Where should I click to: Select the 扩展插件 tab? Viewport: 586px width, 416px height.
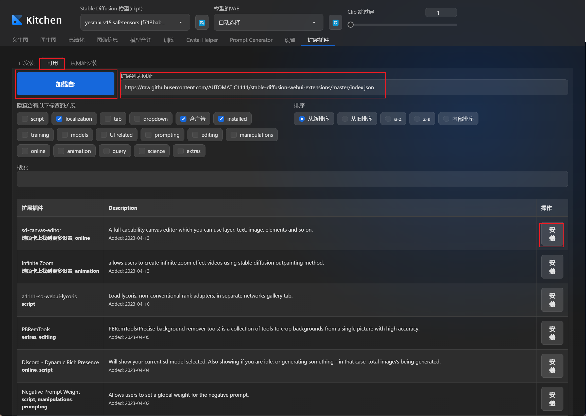[x=318, y=40]
